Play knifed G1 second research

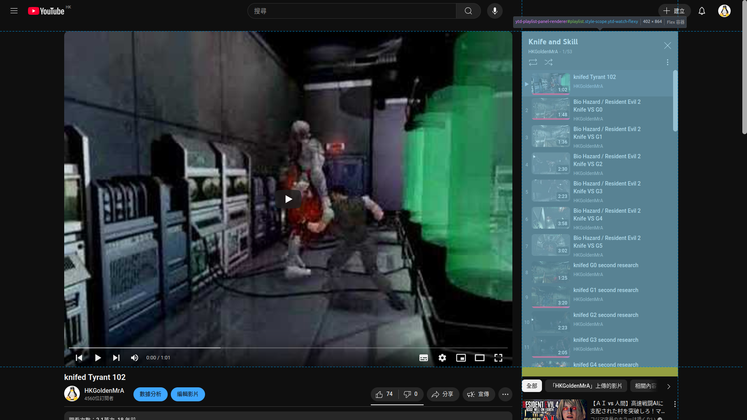(598, 297)
